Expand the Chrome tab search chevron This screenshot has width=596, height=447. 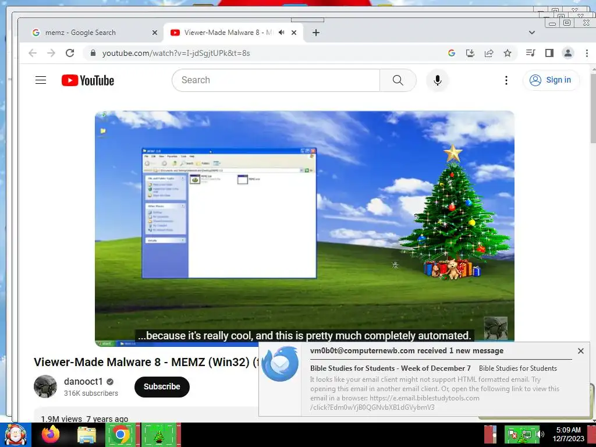[532, 33]
